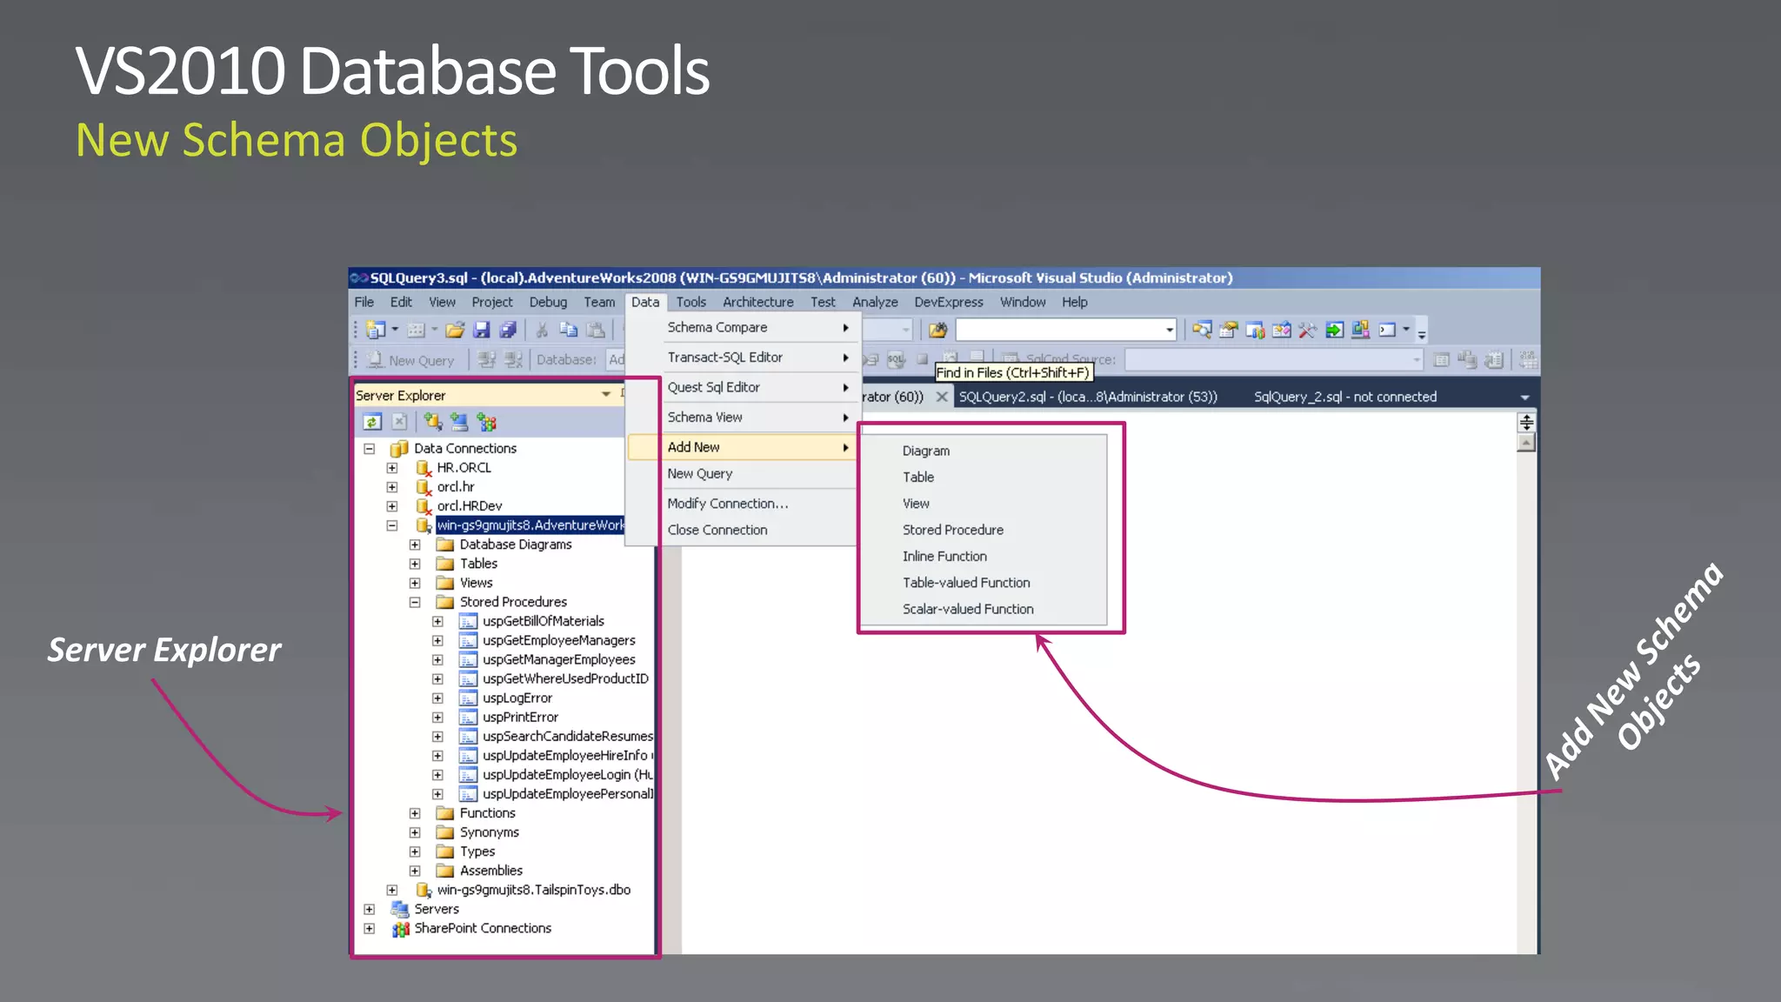Image resolution: width=1781 pixels, height=1002 pixels.
Task: Open the File menu
Action: [x=364, y=302]
